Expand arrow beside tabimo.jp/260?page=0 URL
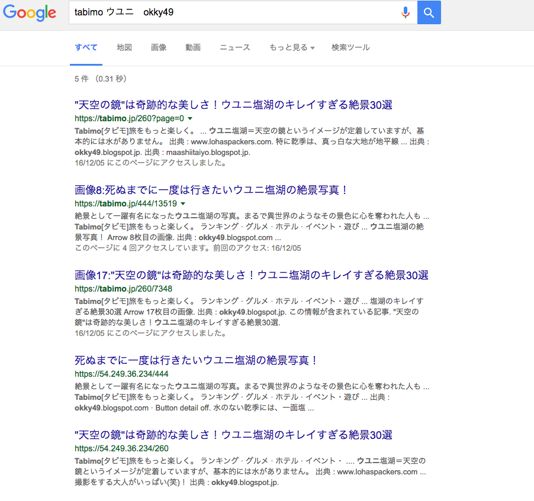 190,118
